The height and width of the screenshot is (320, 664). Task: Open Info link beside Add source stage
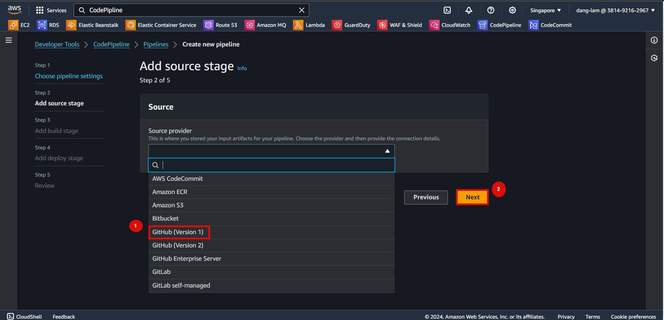pyautogui.click(x=242, y=68)
